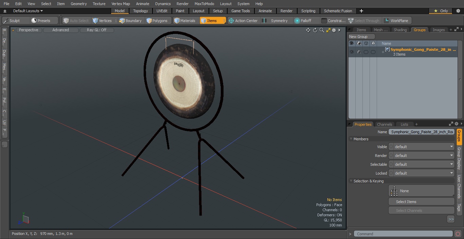
Task: Switch to the UVEdit layout tab
Action: tap(162, 11)
